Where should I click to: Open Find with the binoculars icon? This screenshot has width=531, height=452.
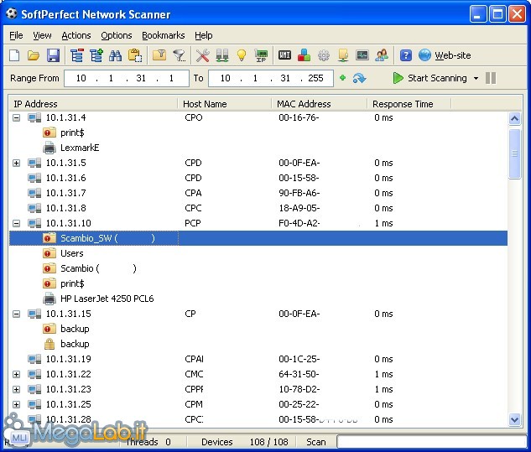(x=115, y=55)
